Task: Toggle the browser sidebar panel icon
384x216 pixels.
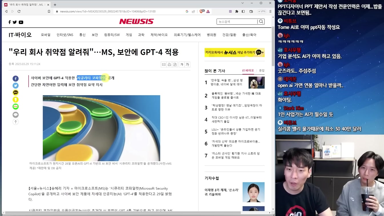Action: click(243, 11)
